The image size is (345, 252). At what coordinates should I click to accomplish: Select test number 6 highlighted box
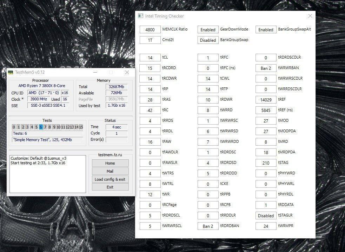tap(41, 127)
